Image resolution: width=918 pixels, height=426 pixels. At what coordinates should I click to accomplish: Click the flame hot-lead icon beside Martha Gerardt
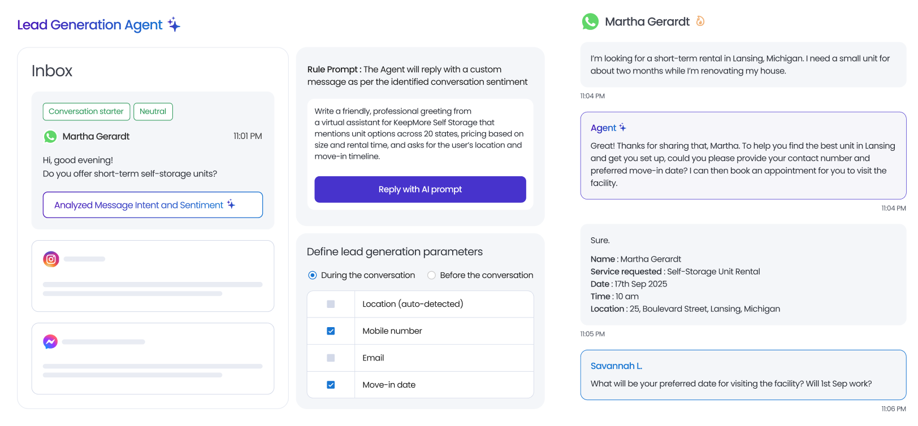700,21
